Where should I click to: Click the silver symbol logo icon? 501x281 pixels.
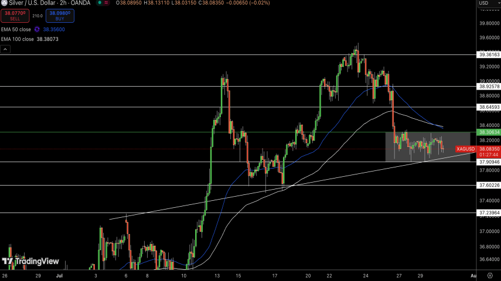tap(4, 3)
